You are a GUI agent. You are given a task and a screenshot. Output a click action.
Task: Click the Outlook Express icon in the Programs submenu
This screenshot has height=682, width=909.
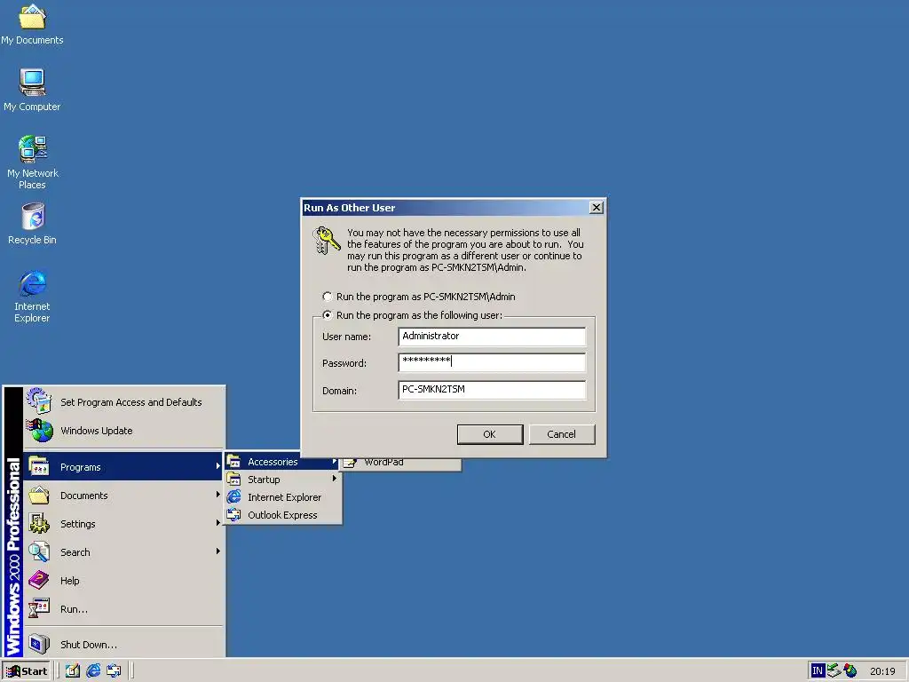pos(234,515)
